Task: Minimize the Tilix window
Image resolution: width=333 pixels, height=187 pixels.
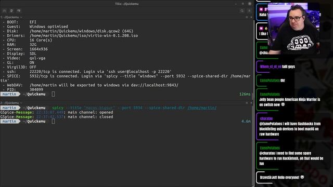Action: tap(236, 4)
